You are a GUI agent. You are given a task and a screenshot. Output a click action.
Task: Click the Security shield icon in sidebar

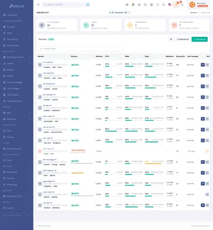click(4, 178)
